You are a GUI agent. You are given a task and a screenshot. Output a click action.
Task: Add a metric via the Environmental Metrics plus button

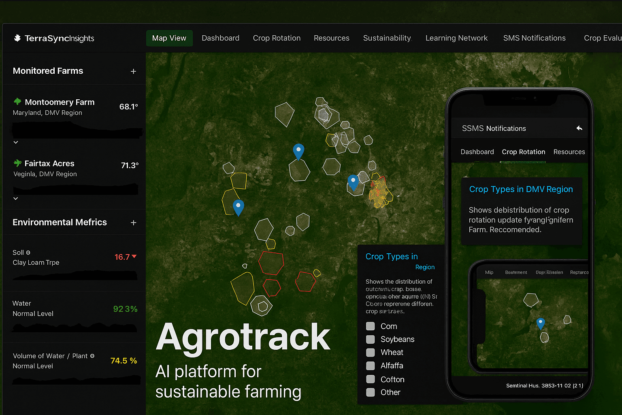click(133, 222)
